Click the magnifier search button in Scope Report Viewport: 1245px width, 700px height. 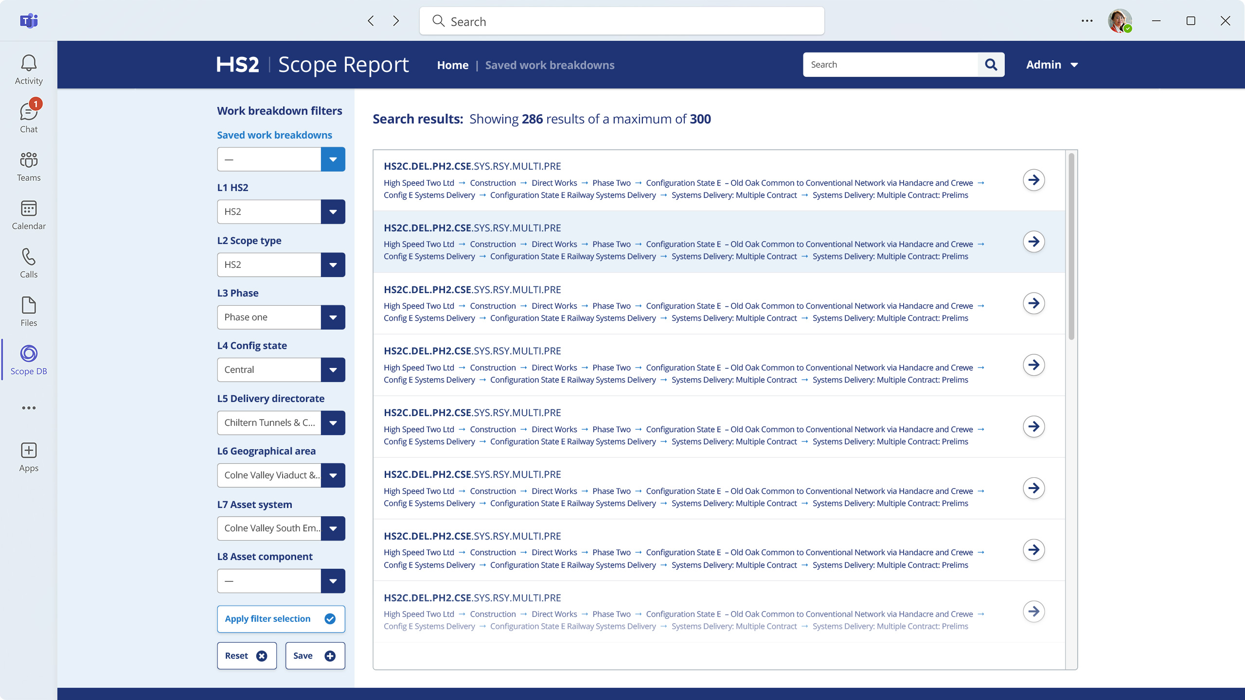click(x=991, y=65)
